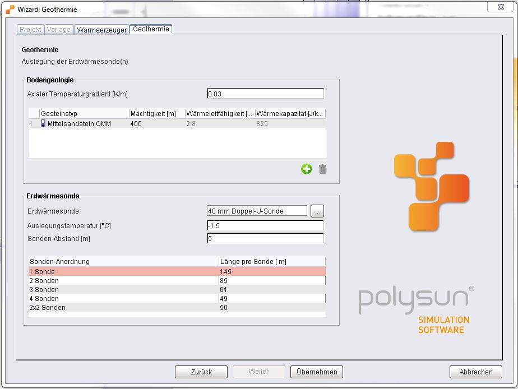Click the Axialer Temperaturgradient input field

[265, 94]
